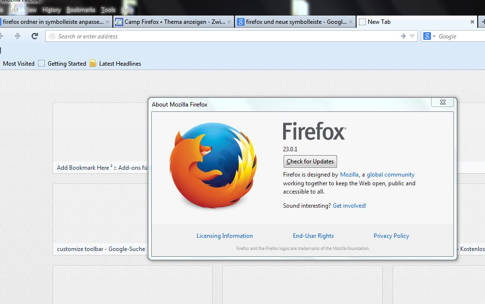Screen dimensions: 485x304
Task: Follow the 'Get involved!' link
Action: click(350, 206)
